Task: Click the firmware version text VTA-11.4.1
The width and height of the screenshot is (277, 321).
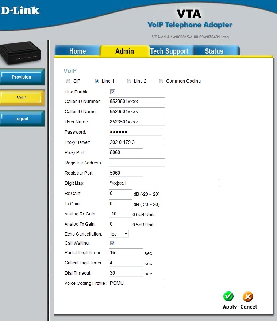Action: (x=190, y=37)
